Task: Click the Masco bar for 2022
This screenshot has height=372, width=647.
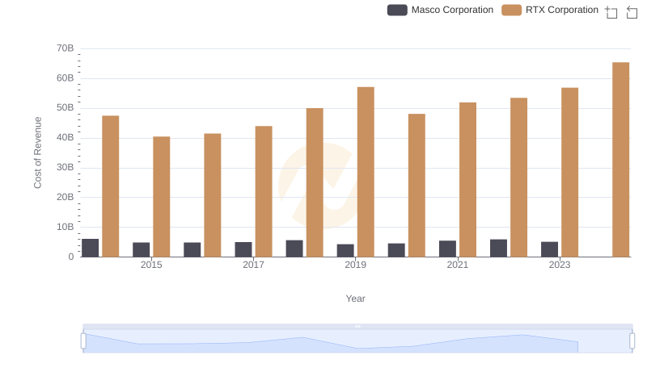Action: (498, 249)
